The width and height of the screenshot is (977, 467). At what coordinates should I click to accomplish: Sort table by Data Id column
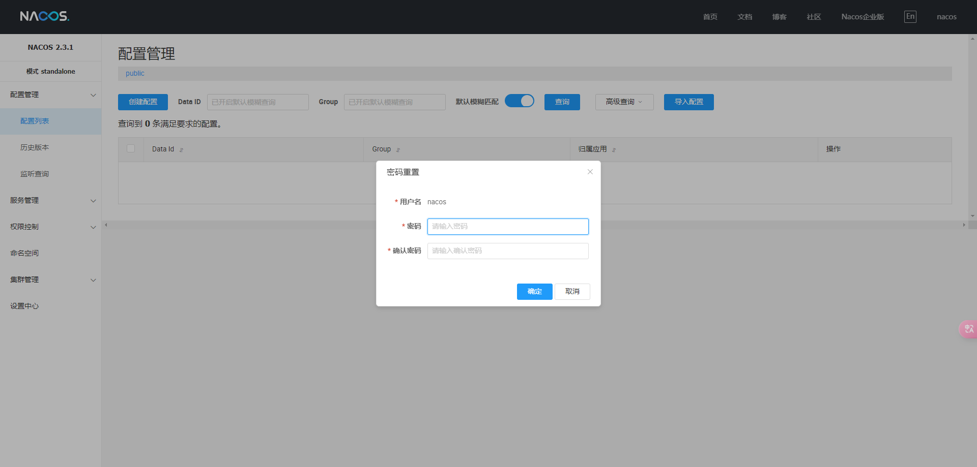click(x=181, y=150)
